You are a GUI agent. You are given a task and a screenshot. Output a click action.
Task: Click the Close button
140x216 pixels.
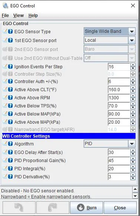pos(120,208)
